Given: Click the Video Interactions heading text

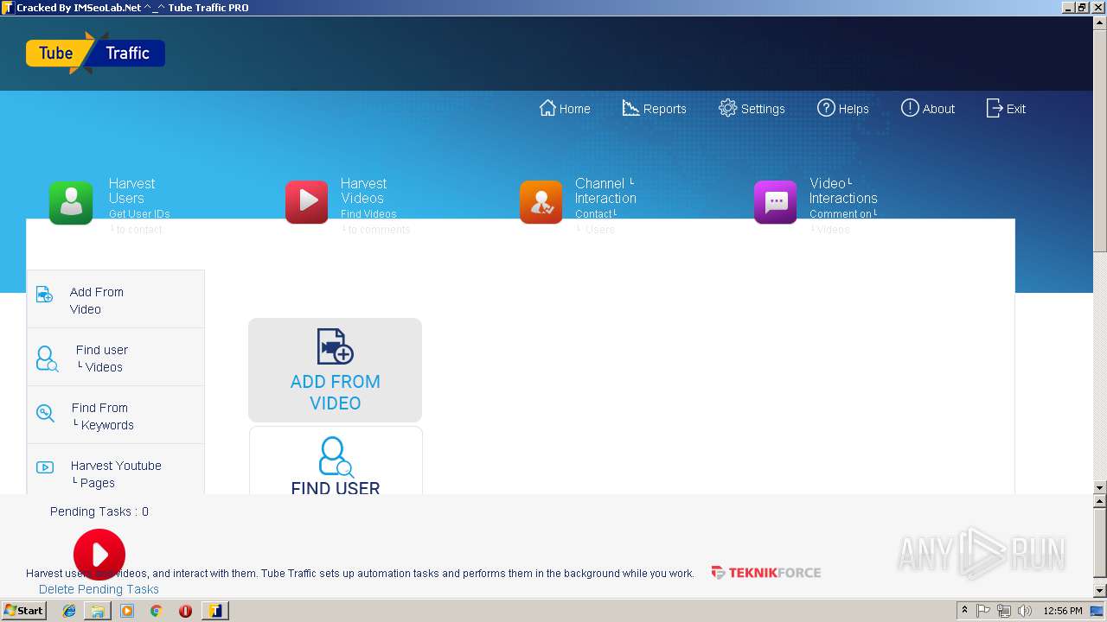Looking at the screenshot, I should (x=843, y=191).
